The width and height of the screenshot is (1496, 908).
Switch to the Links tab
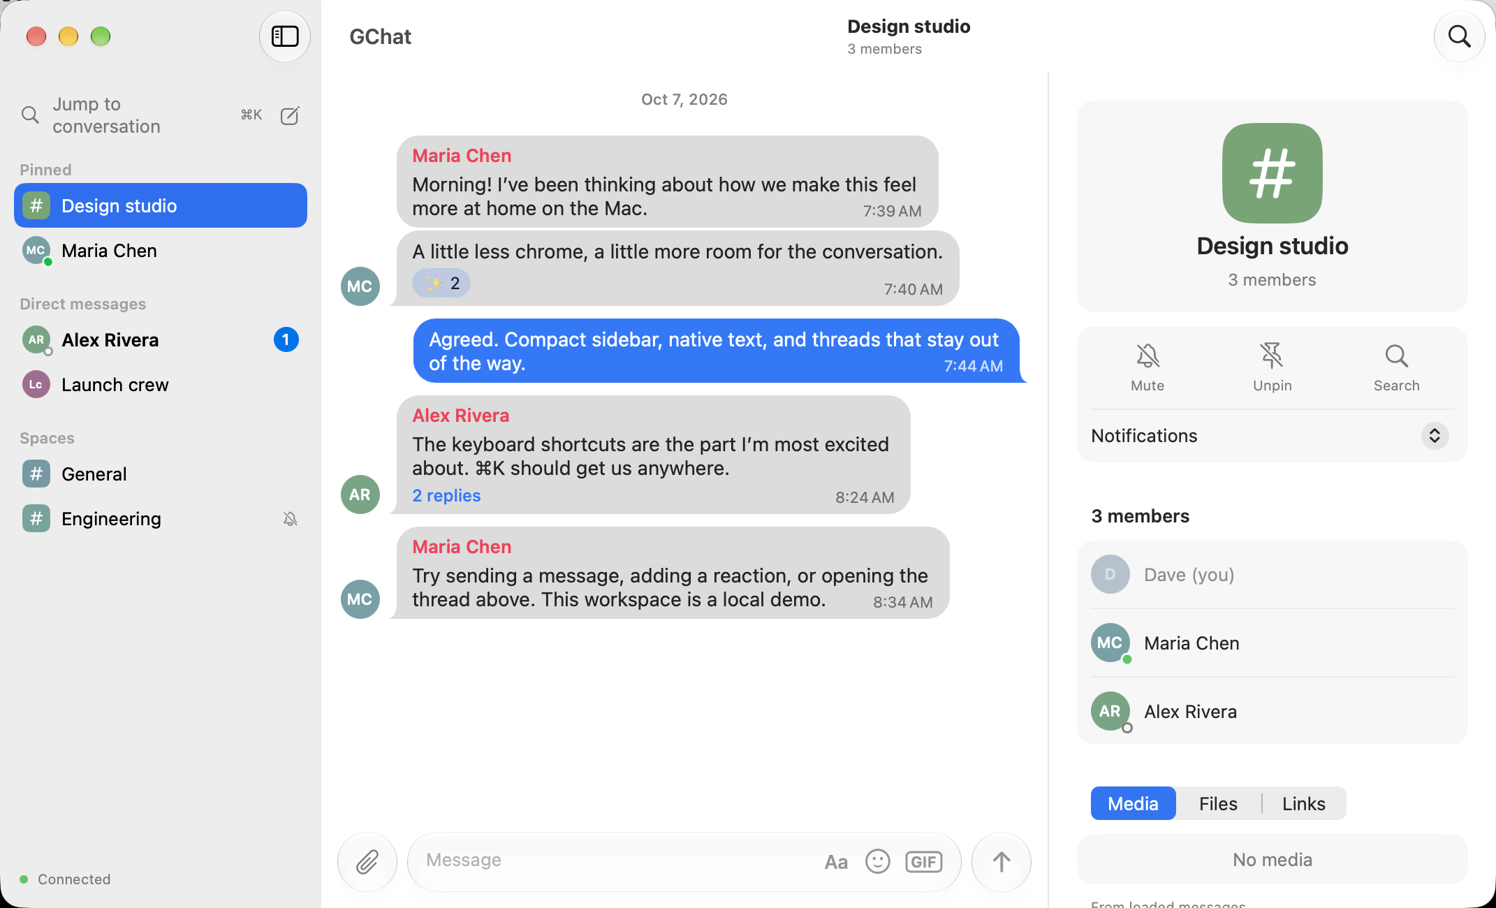point(1304,804)
